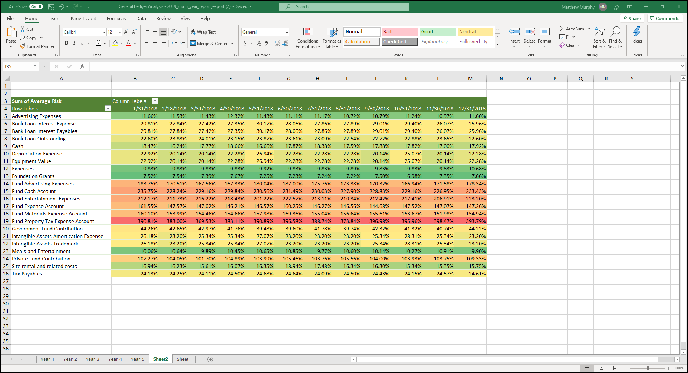Open the Row Labels filter dropdown
The height and width of the screenshot is (373, 688).
click(x=108, y=108)
